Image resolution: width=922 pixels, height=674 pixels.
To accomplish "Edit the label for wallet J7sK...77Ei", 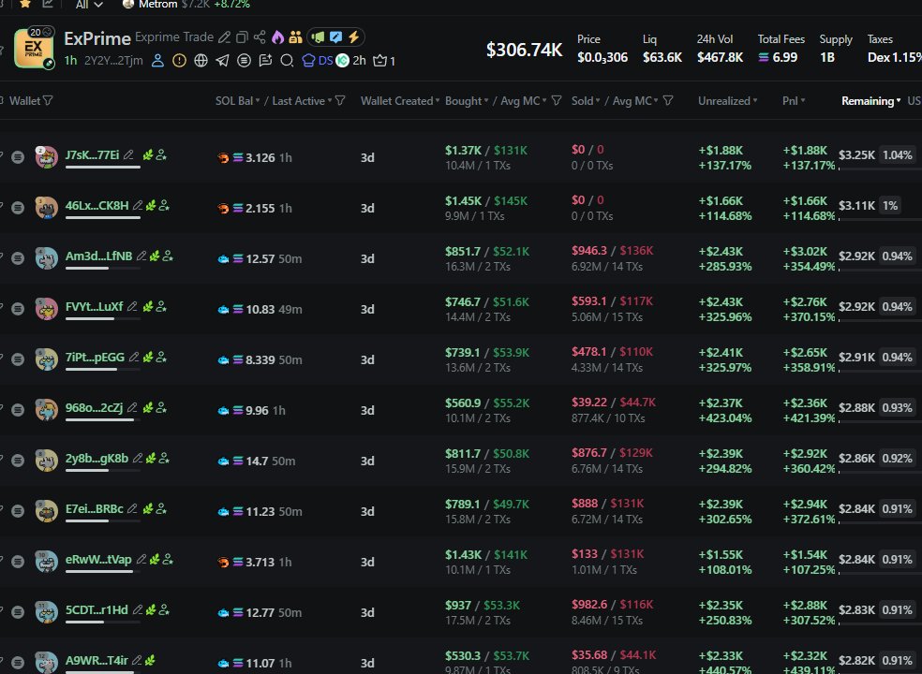I will pos(128,155).
